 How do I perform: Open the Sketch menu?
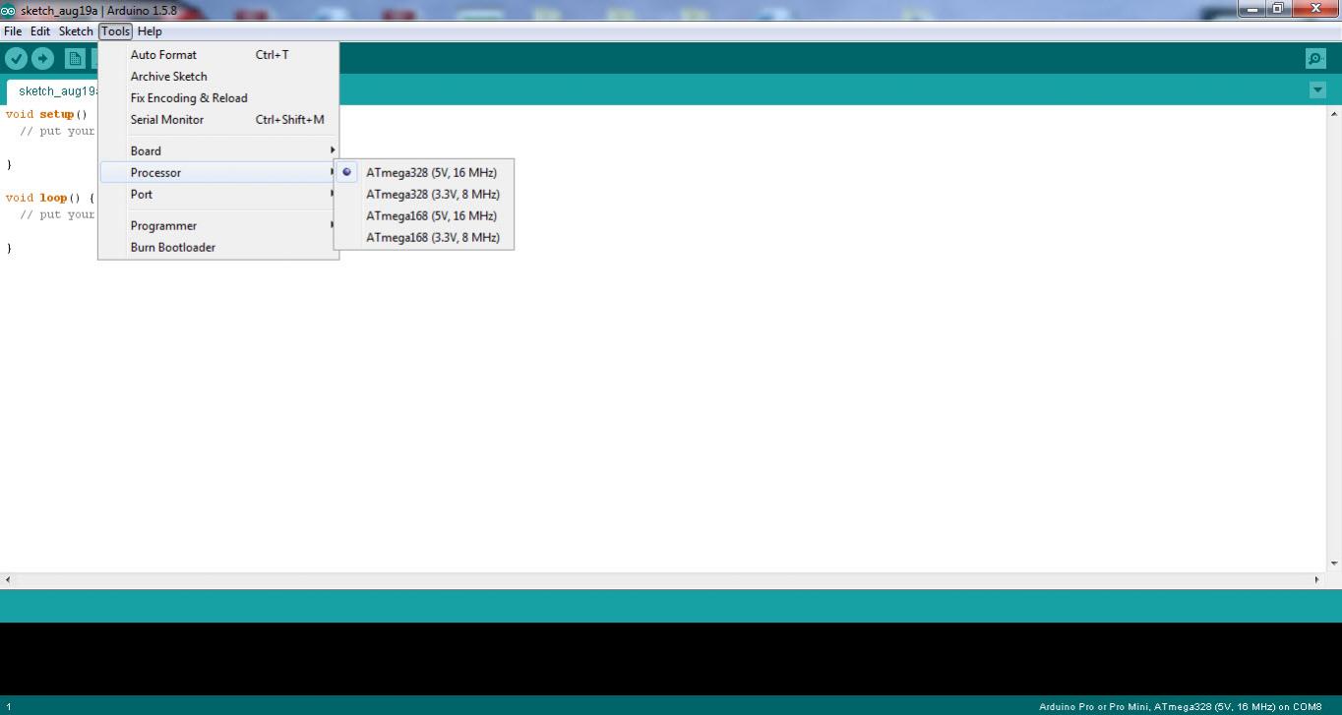pos(76,31)
